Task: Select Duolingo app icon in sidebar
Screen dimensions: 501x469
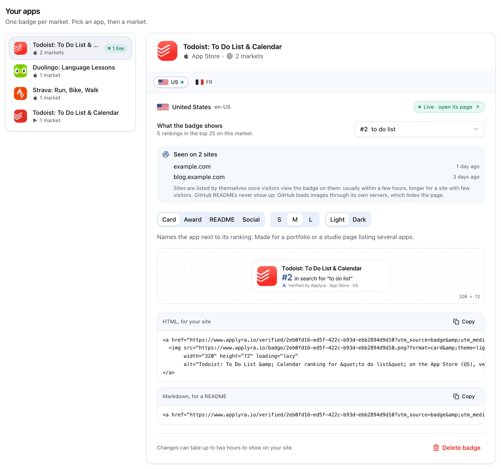Action: point(20,71)
